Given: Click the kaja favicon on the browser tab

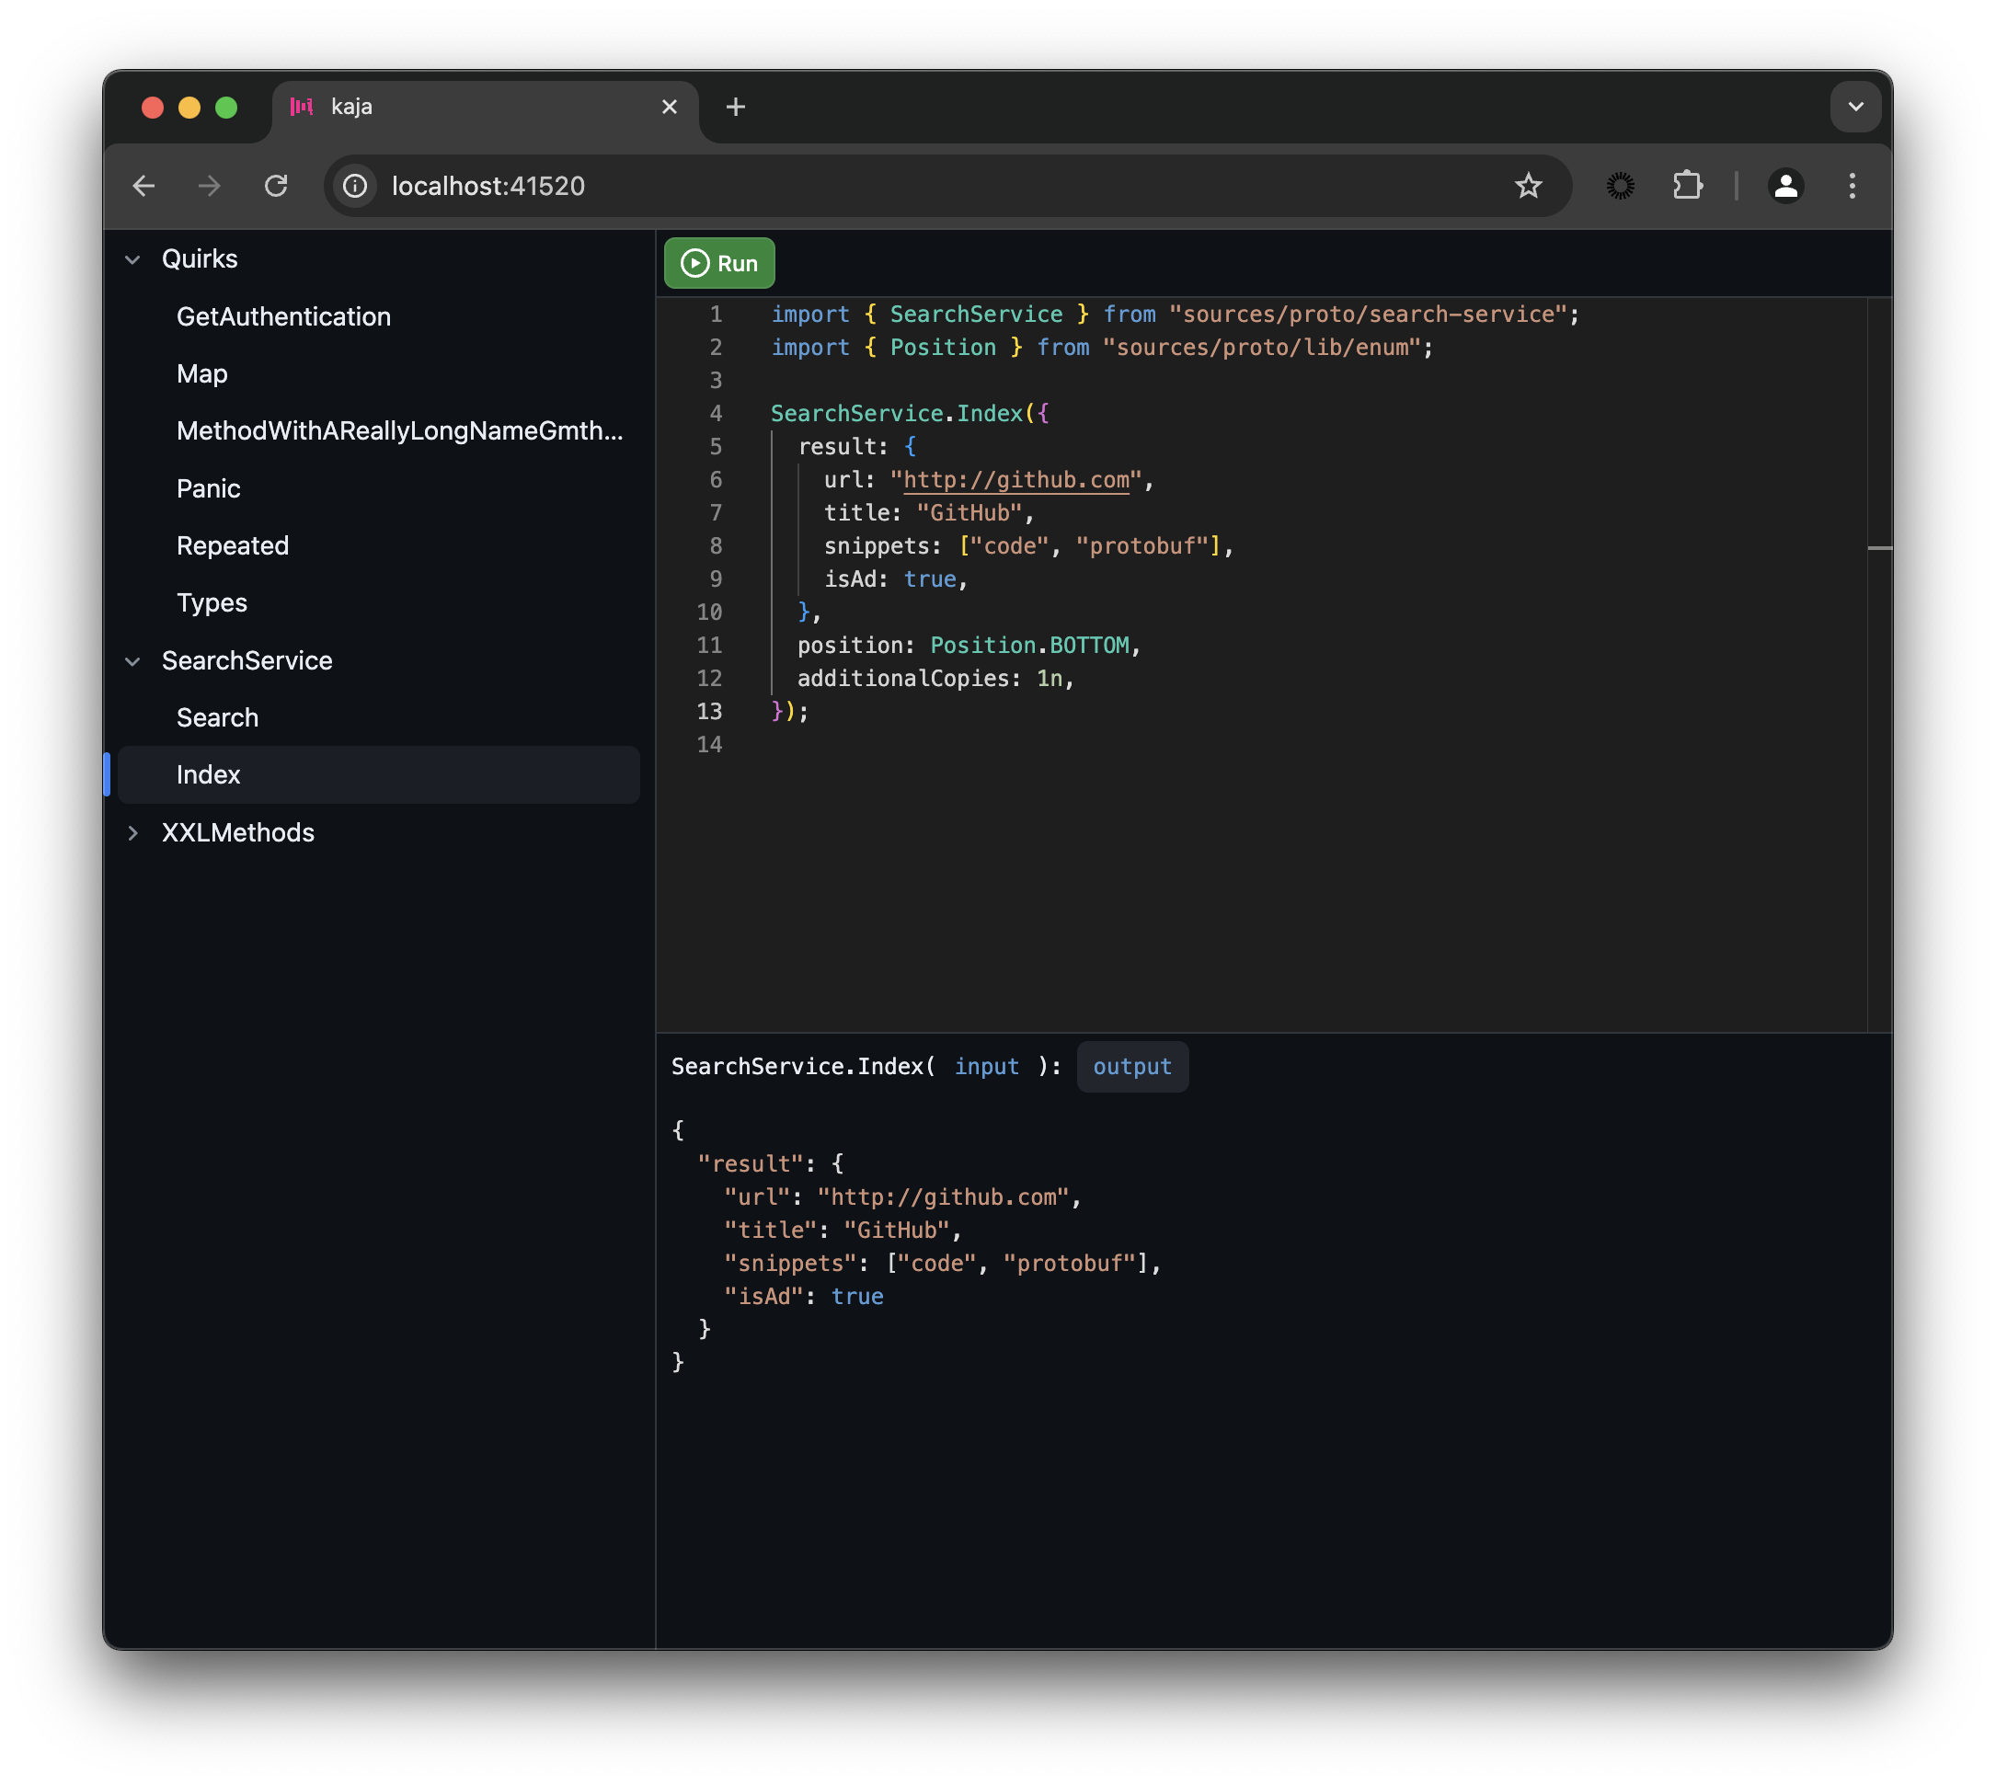Looking at the screenshot, I should pyautogui.click(x=303, y=107).
